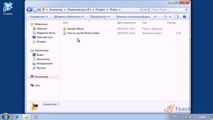Viewport: 213px width, 120px height.
Task: Open the Изображения library
Action: [45, 63]
